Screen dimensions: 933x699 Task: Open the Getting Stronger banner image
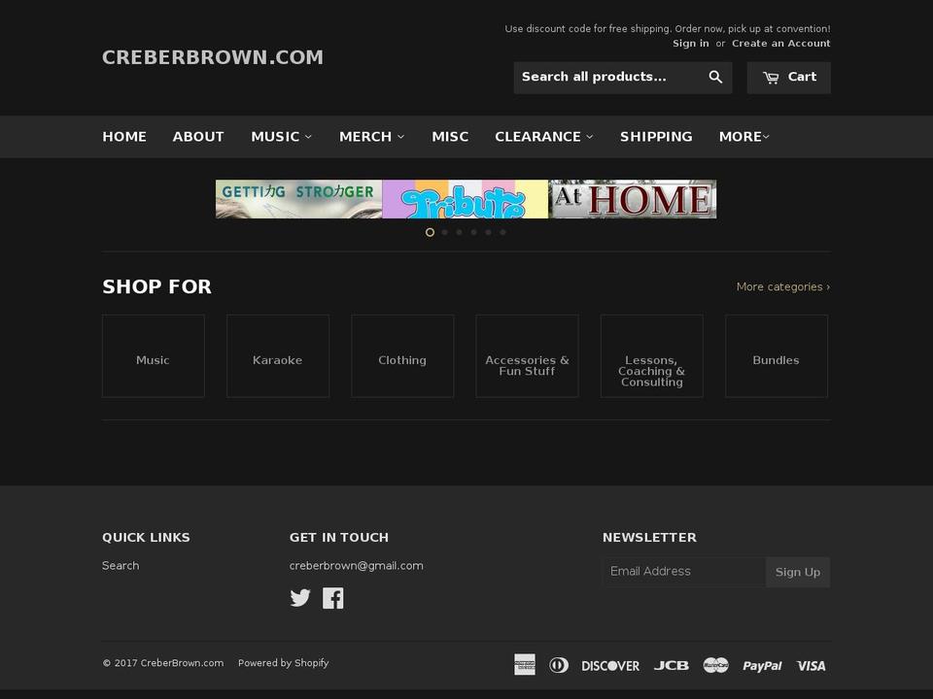298,199
